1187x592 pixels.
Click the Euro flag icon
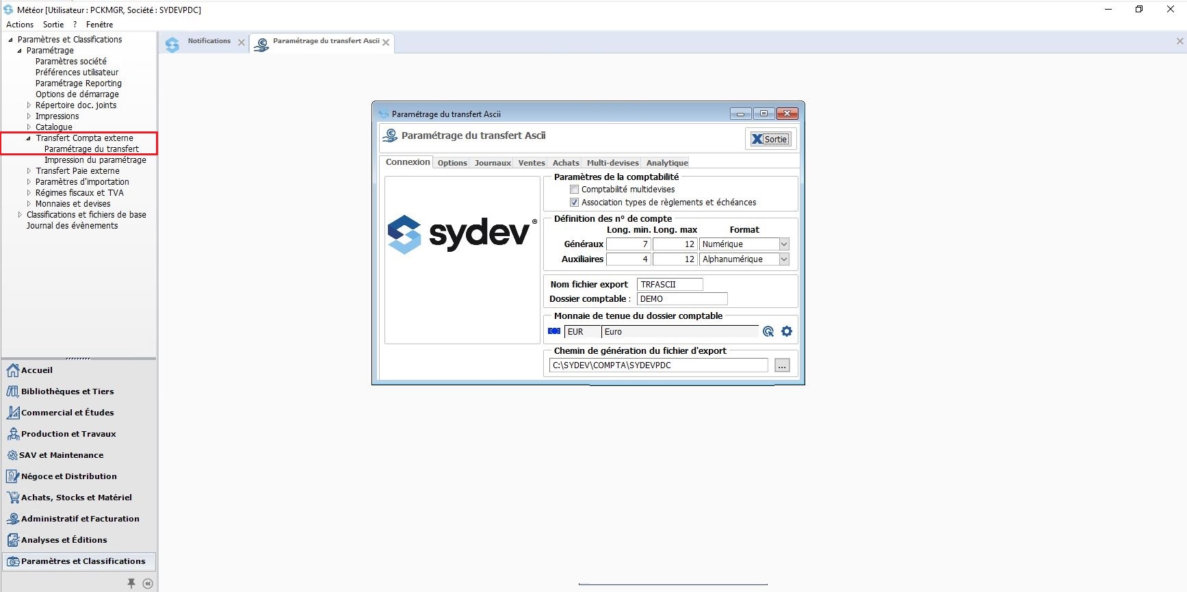(554, 331)
